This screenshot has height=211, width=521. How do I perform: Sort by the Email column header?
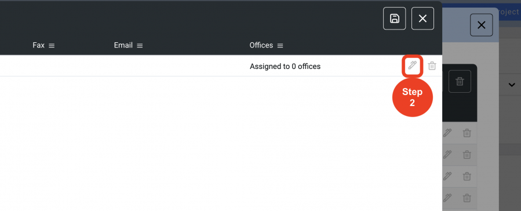coord(123,45)
